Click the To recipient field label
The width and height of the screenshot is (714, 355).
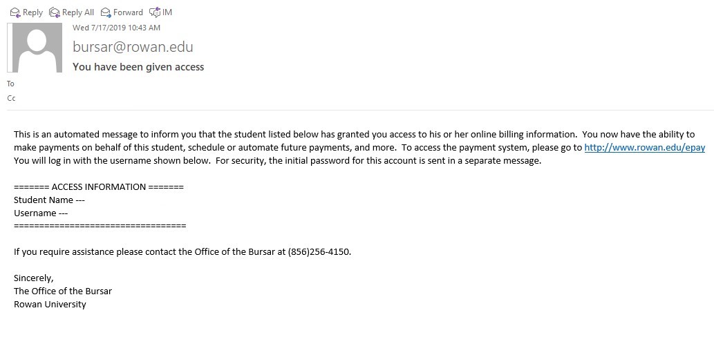[x=10, y=84]
